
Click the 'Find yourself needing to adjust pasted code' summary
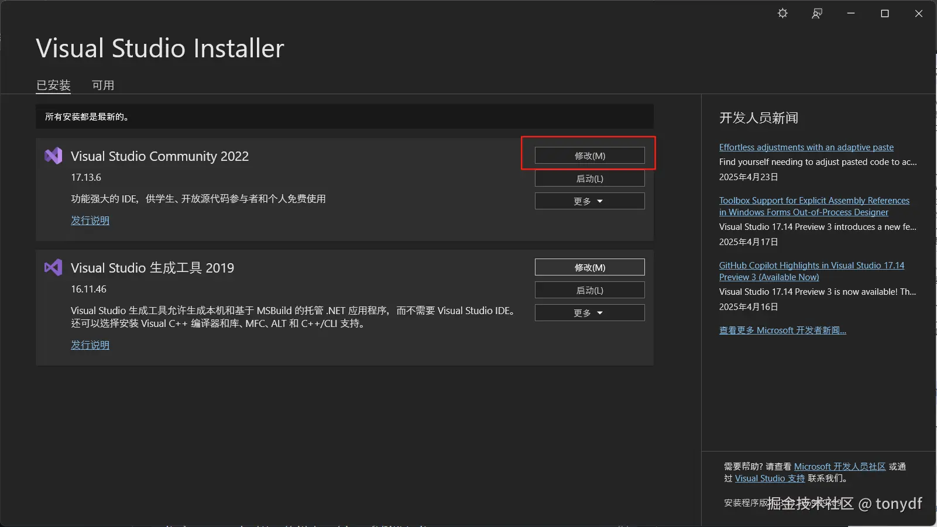[818, 162]
